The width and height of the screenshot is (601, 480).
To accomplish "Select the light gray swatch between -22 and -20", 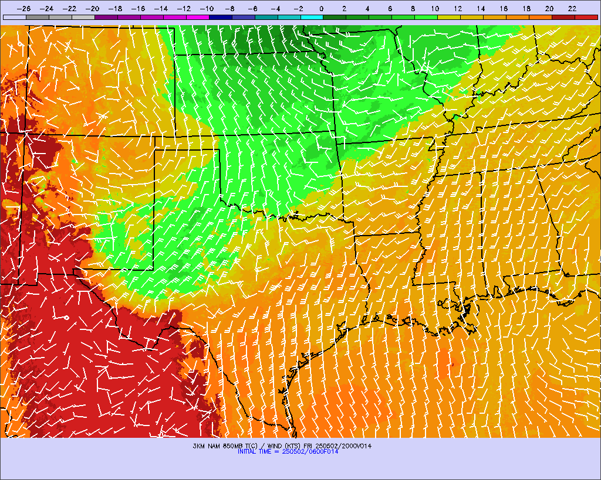I will 83,17.
